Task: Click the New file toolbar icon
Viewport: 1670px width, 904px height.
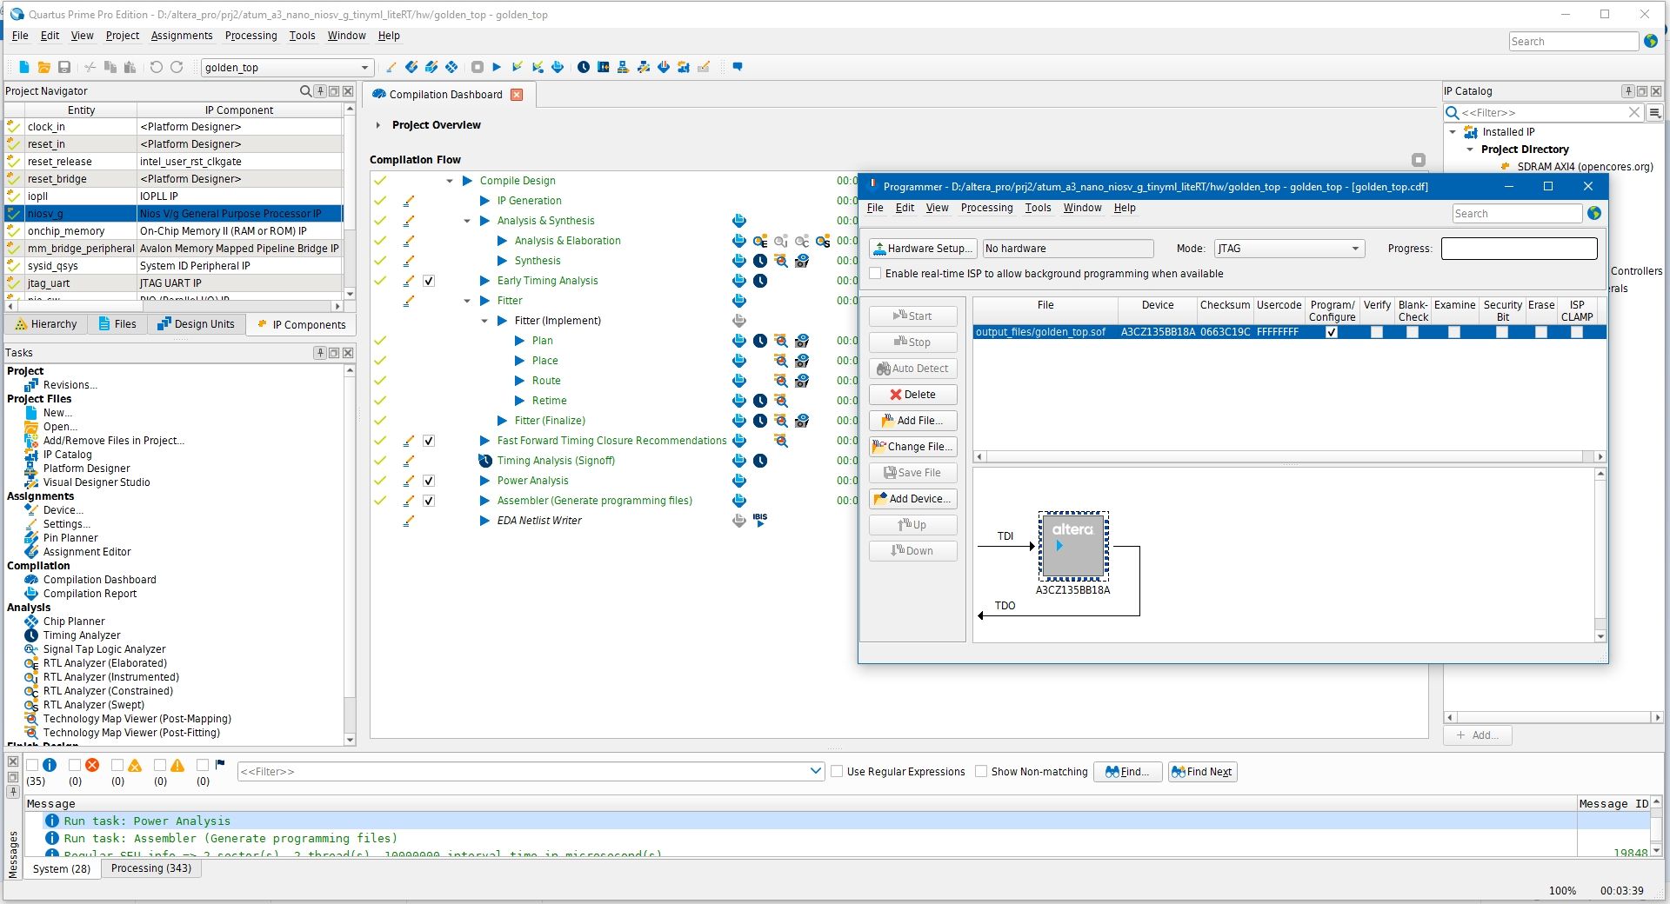Action: pos(24,67)
